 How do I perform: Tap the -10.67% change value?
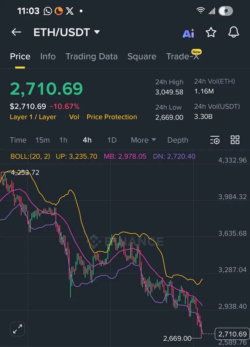pos(64,106)
